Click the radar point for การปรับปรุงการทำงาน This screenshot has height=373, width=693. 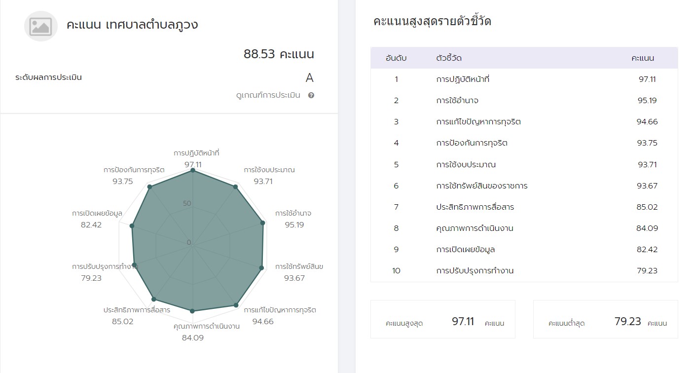[135, 265]
